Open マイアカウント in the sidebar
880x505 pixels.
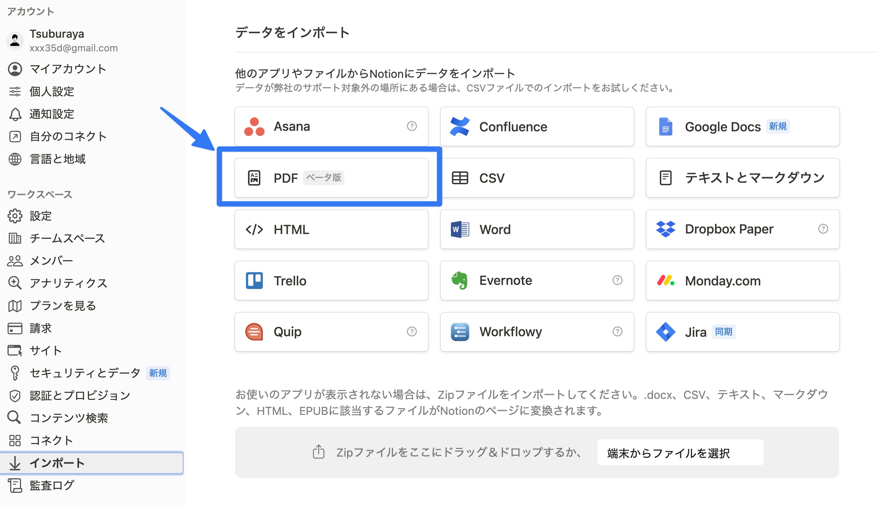[92, 69]
